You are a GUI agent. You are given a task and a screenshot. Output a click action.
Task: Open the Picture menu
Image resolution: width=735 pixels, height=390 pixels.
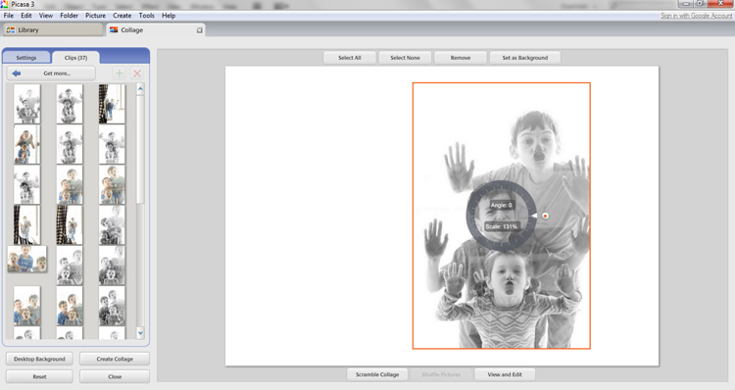pyautogui.click(x=95, y=16)
